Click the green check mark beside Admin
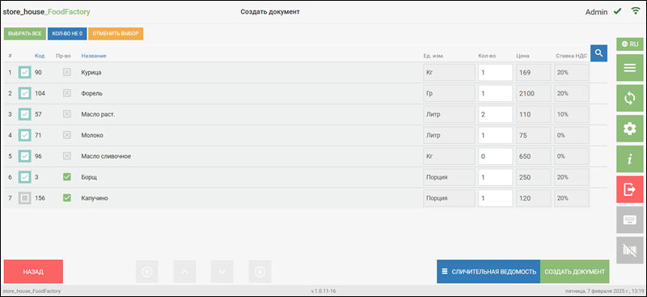Screen dimensions: 647x297 coord(618,11)
